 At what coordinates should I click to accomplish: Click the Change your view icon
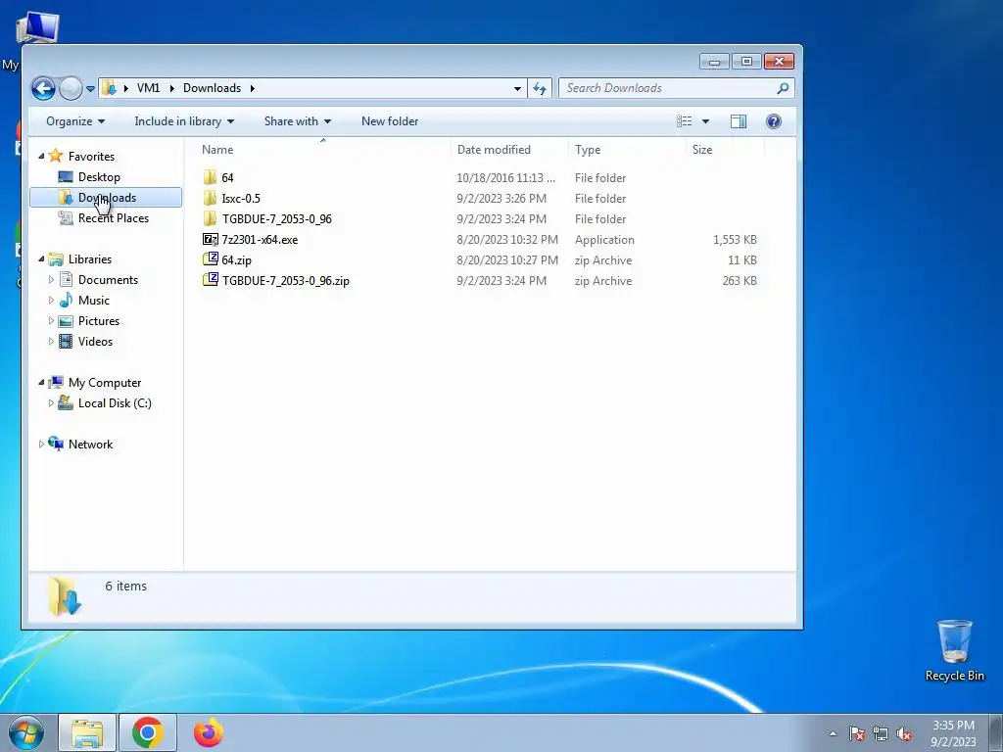[685, 121]
